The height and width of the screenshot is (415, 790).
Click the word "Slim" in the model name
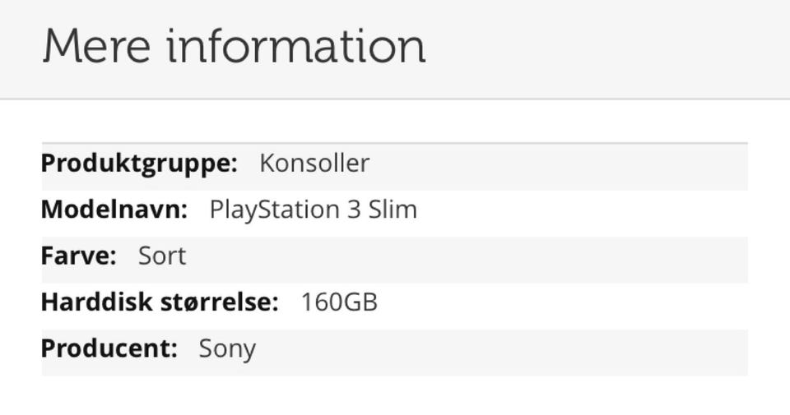pyautogui.click(x=393, y=210)
